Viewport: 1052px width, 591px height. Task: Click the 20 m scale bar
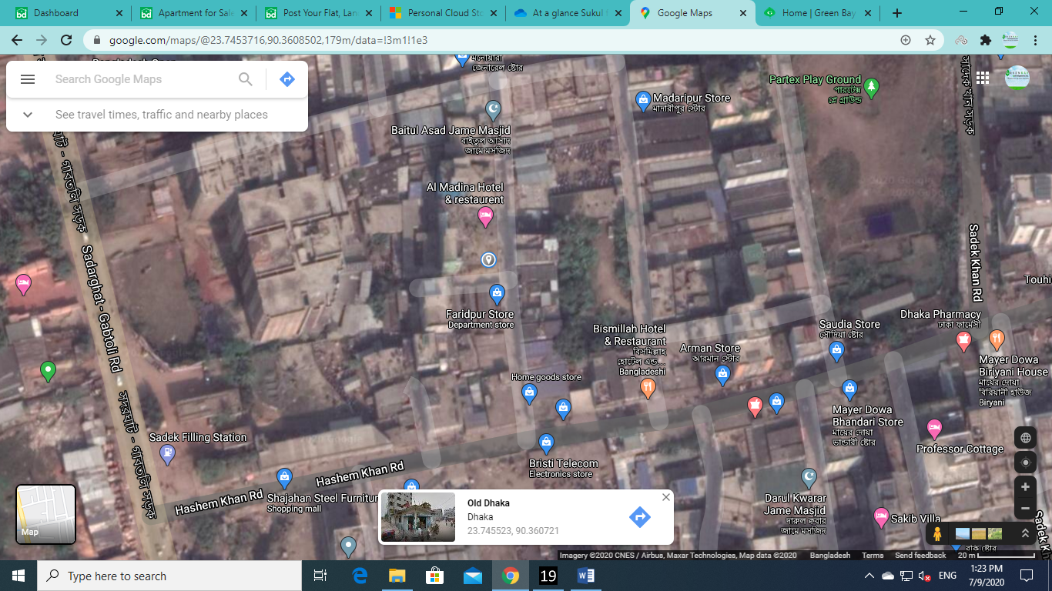(x=997, y=556)
